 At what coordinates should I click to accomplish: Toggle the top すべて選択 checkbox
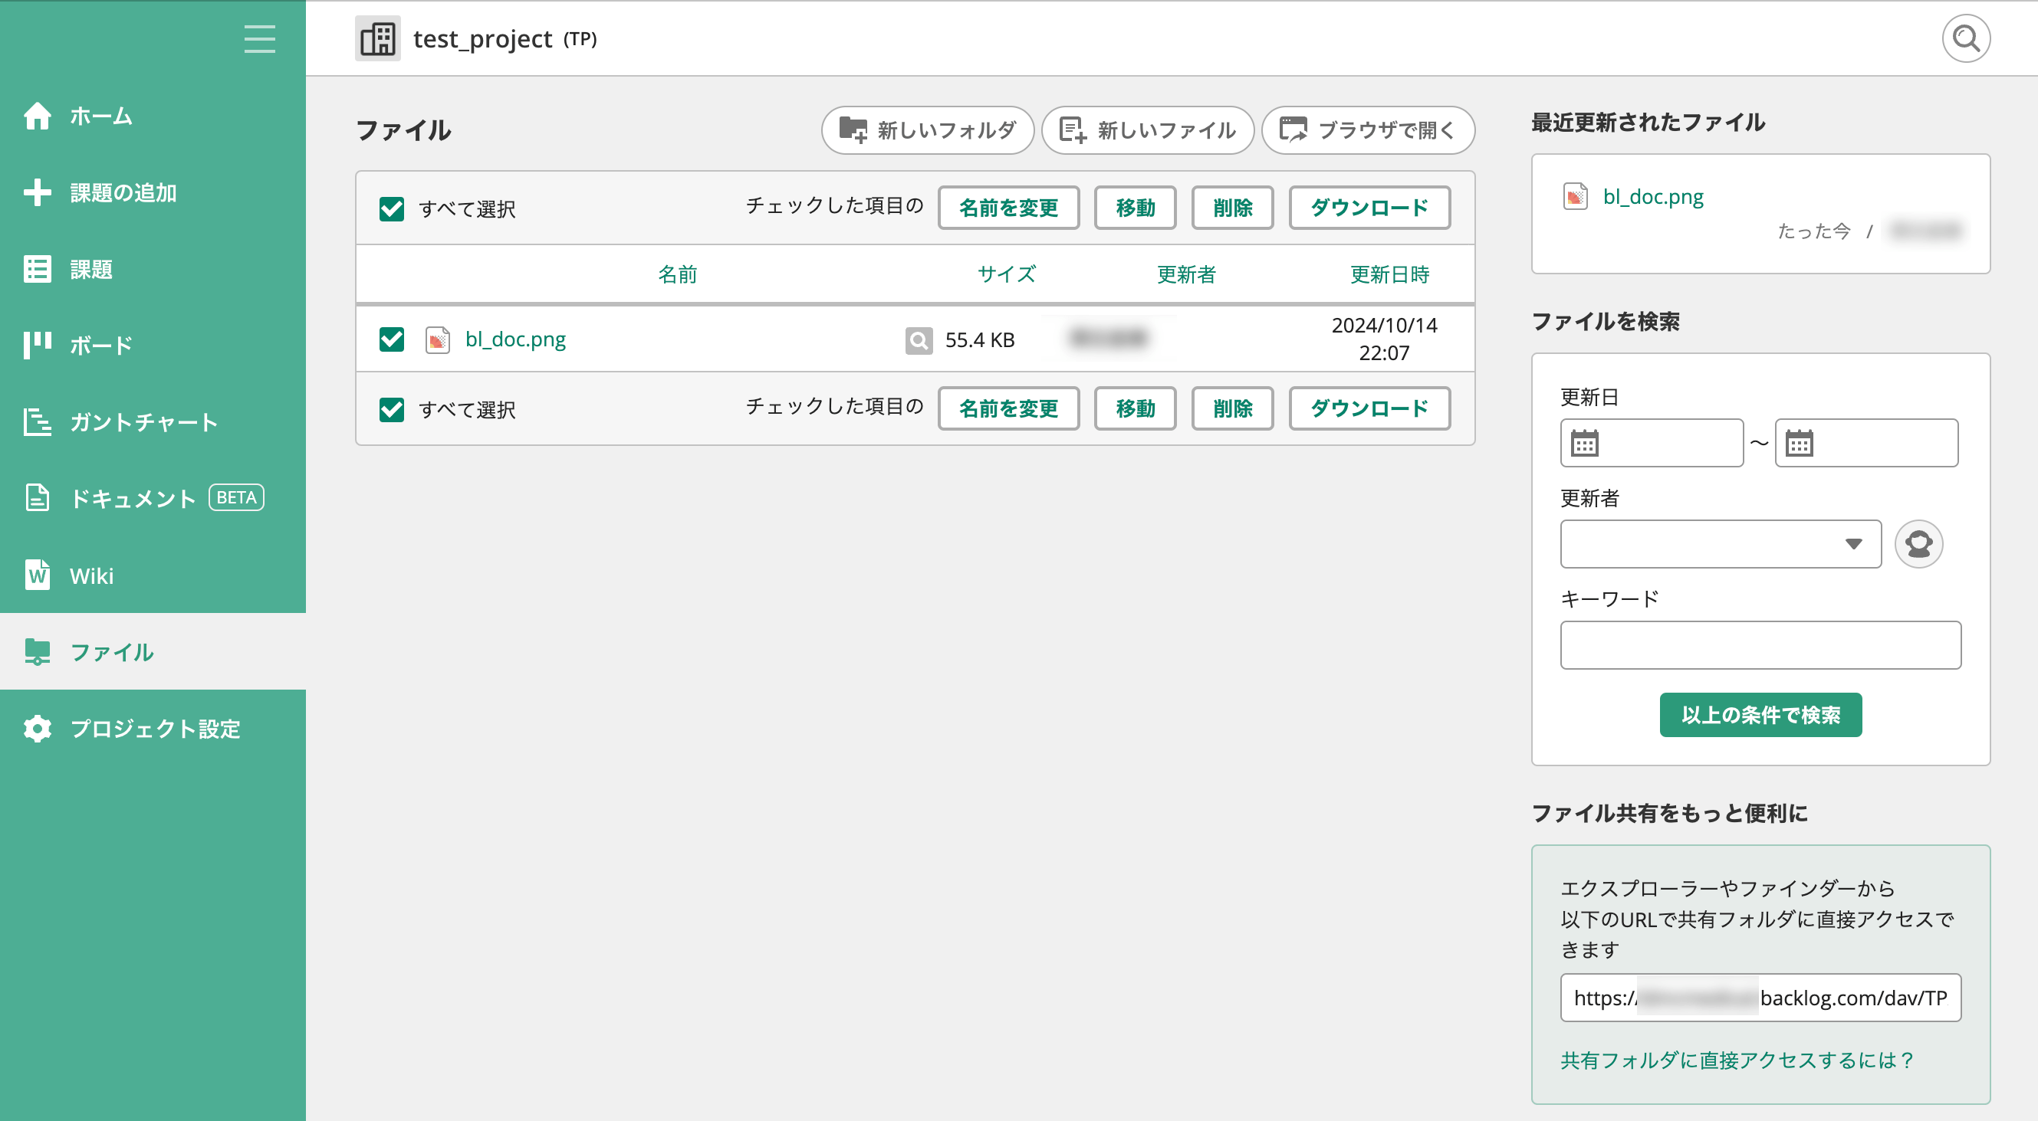pos(392,208)
